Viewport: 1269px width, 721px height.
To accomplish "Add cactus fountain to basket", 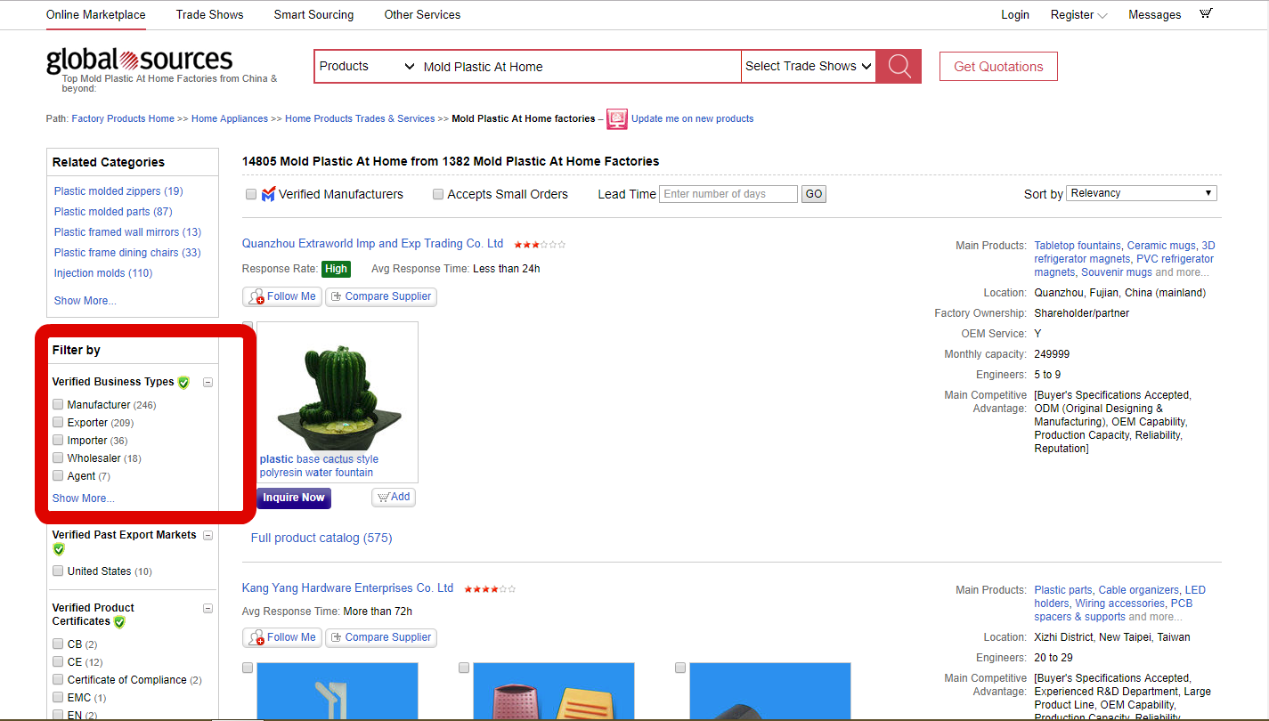I will tap(394, 497).
